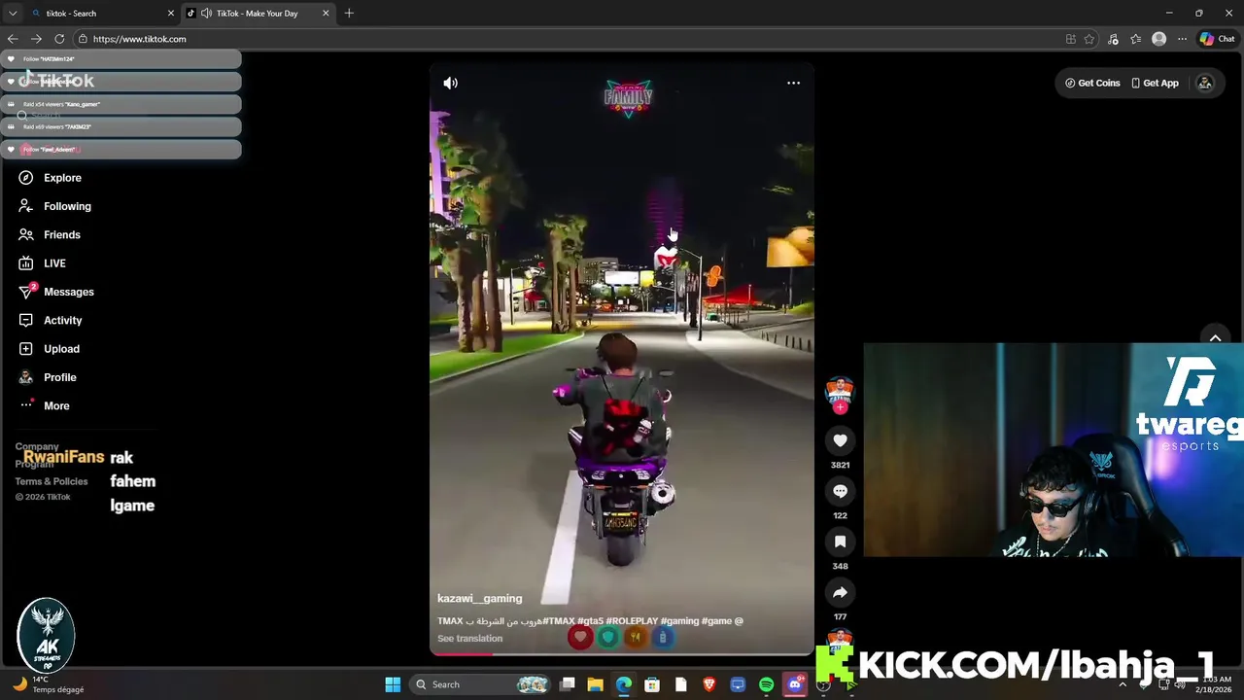
Task: Open Brave browser from taskbar
Action: pyautogui.click(x=709, y=684)
